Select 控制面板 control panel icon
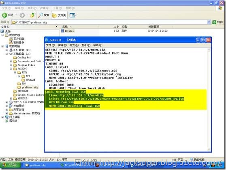Image resolution: width=226 pixels, height=170 pixels. click(x=11, y=106)
